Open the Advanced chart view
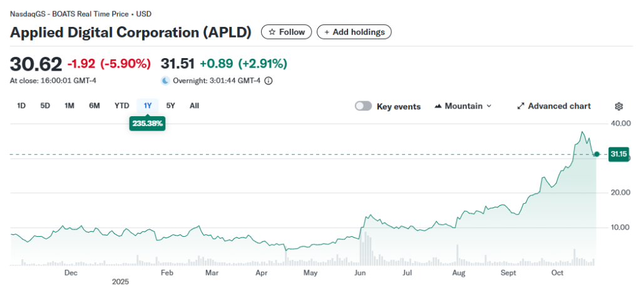Viewport: 641px width, 293px height. pos(553,106)
